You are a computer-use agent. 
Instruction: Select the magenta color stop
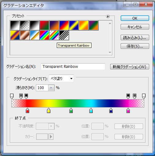point(128,110)
